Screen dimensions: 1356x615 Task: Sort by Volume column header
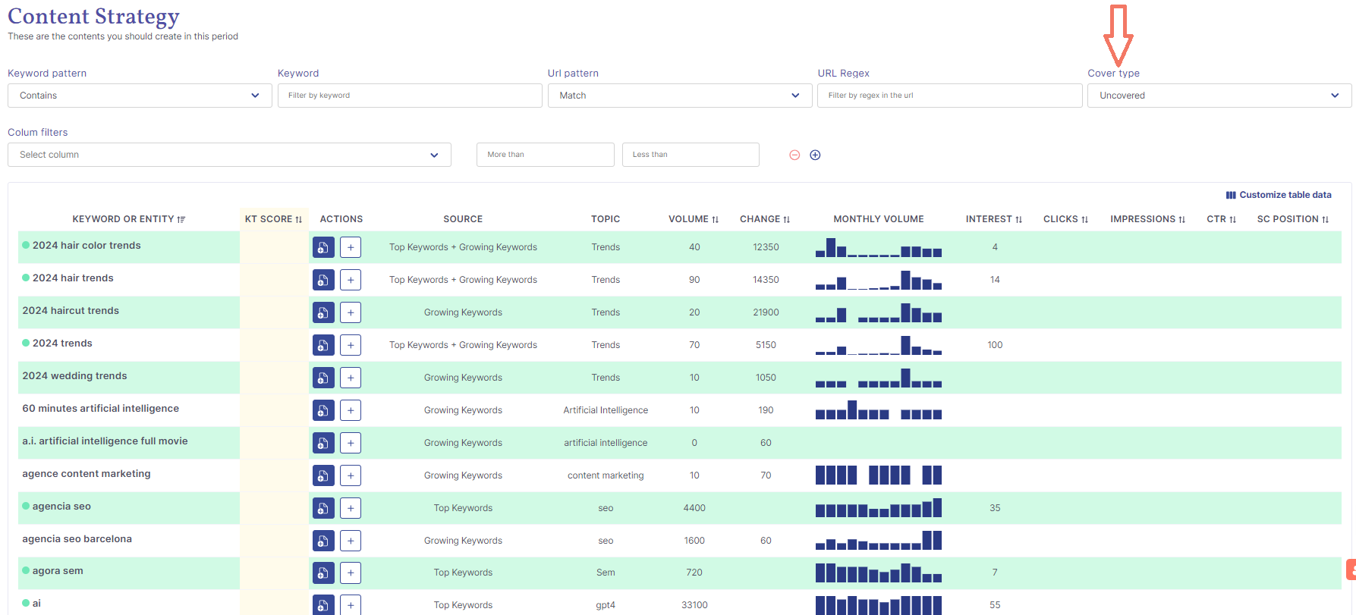tap(694, 219)
